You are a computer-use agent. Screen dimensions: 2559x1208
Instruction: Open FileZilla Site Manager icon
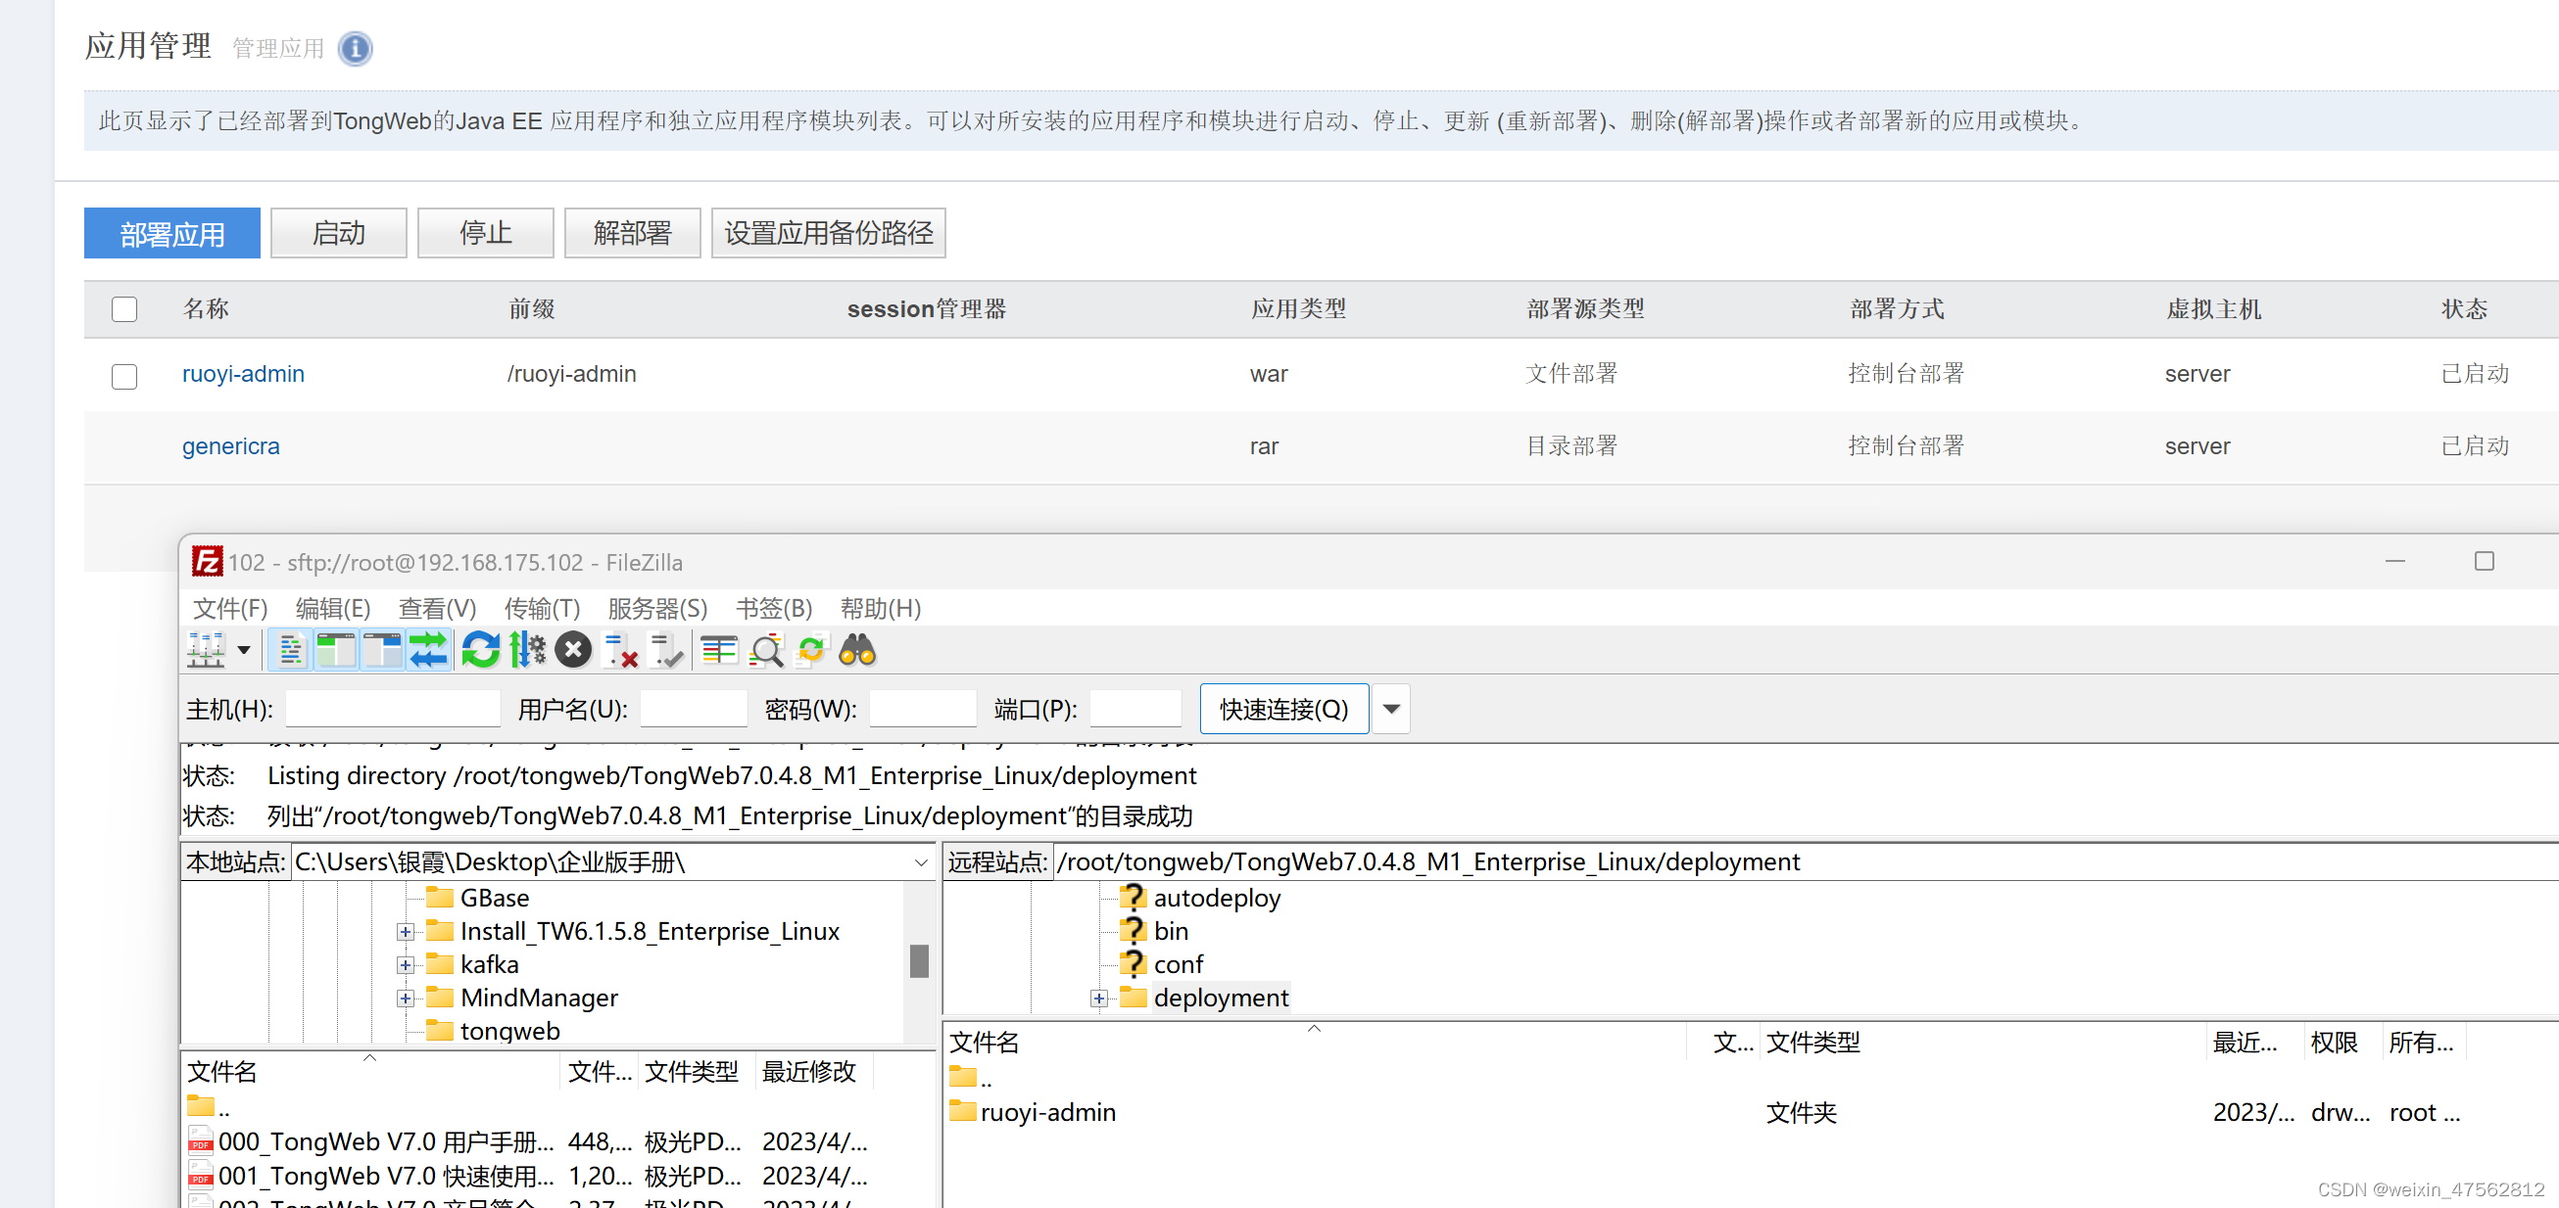(207, 651)
